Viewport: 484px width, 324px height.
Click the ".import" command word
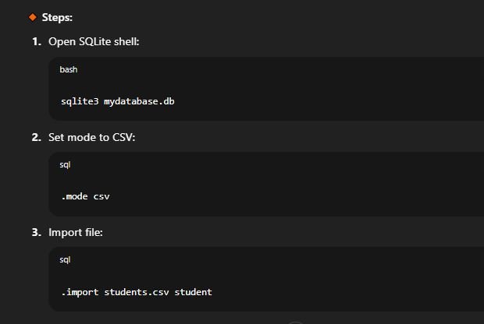point(80,292)
